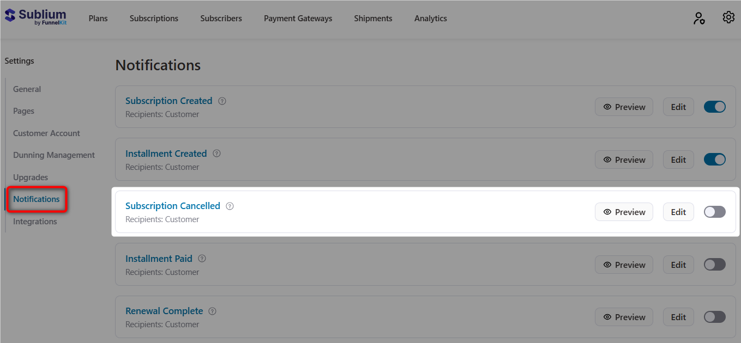Select Dunning Management settings
This screenshot has height=343, width=741.
pyautogui.click(x=53, y=155)
